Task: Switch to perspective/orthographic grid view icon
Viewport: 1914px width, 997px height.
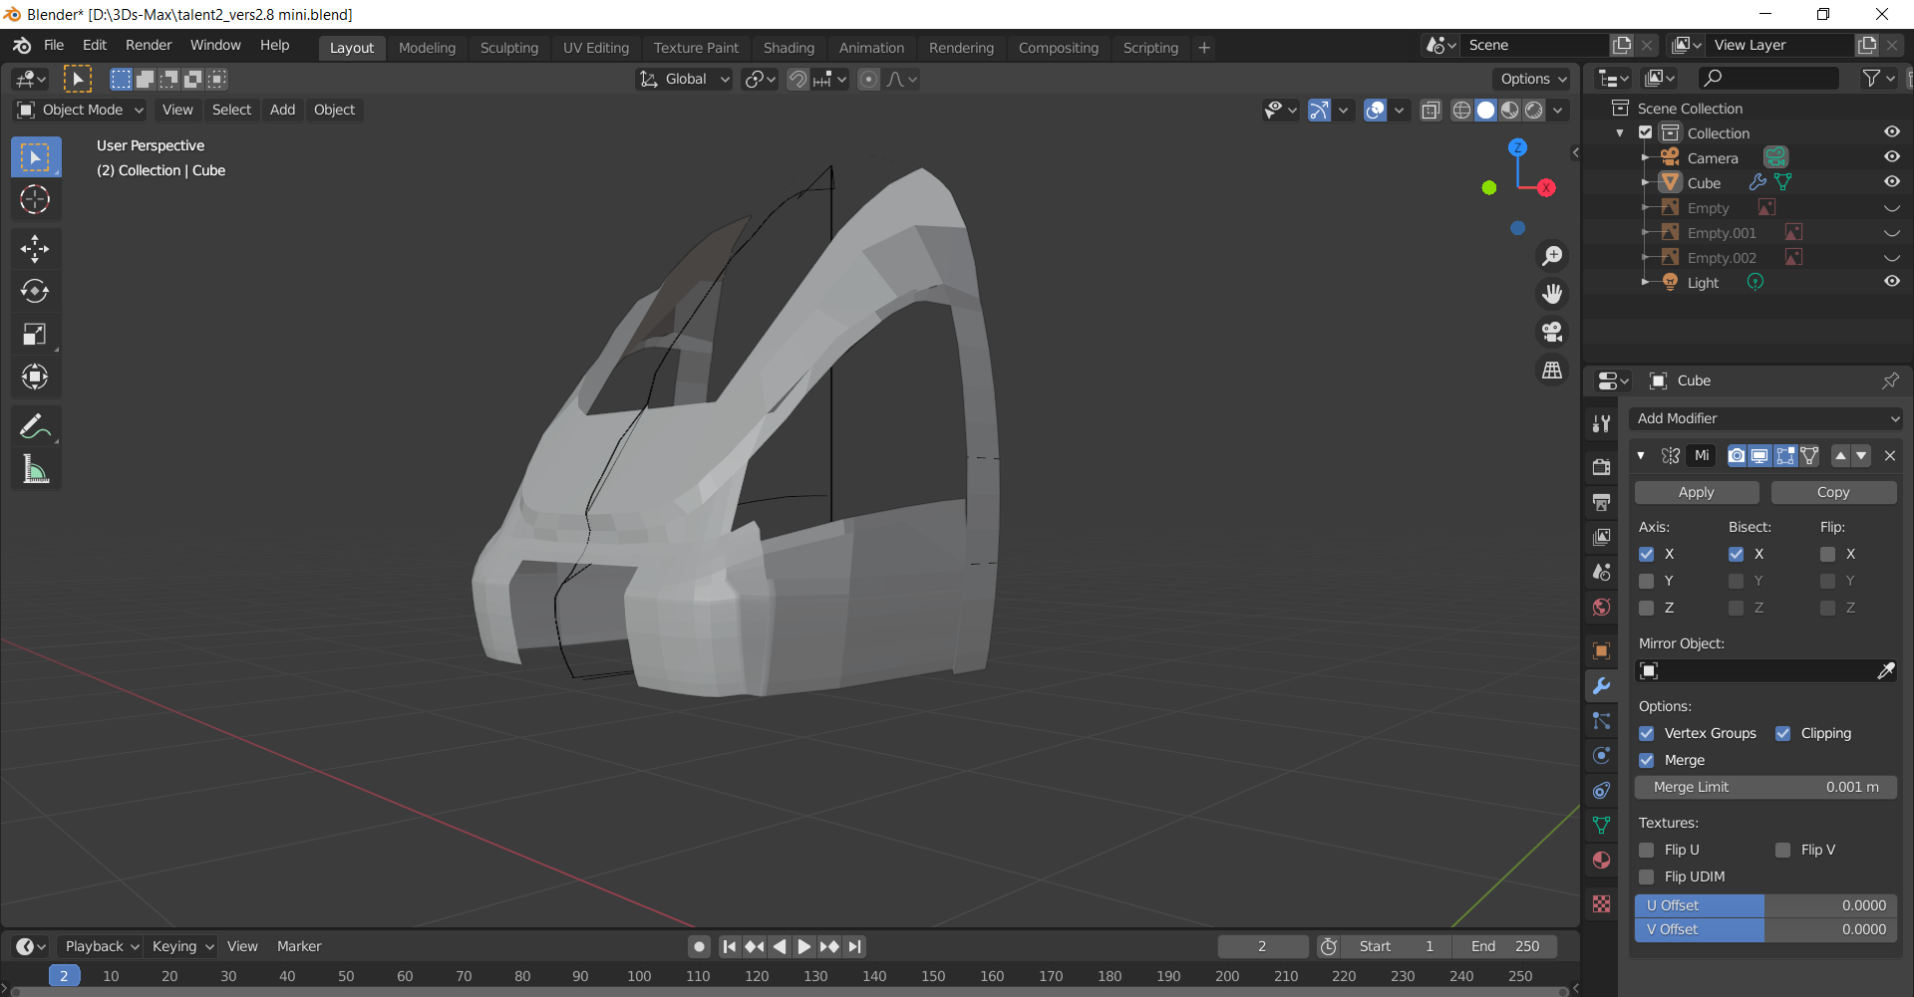Action: (1552, 370)
